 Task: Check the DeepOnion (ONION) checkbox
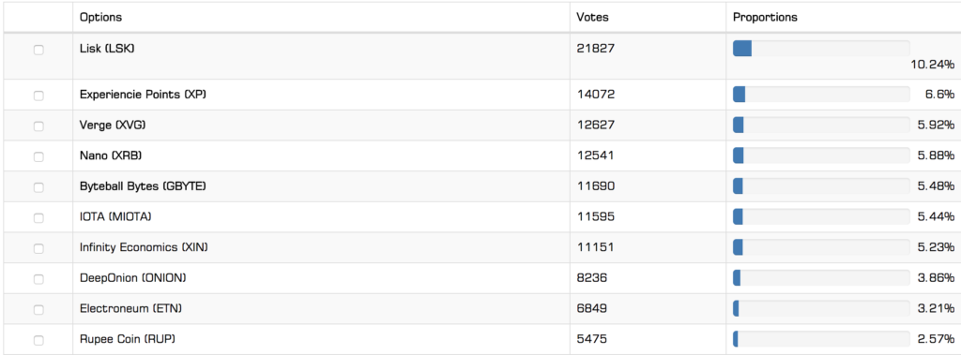(x=38, y=279)
